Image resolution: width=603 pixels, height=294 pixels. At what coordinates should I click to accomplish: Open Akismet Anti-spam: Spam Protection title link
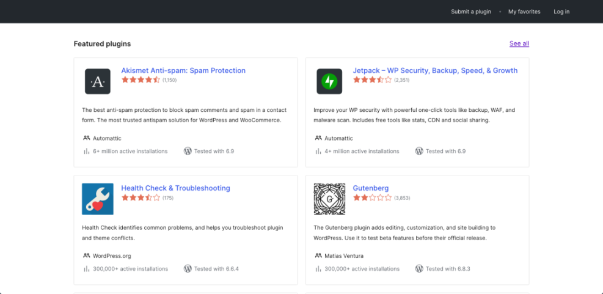tap(183, 70)
